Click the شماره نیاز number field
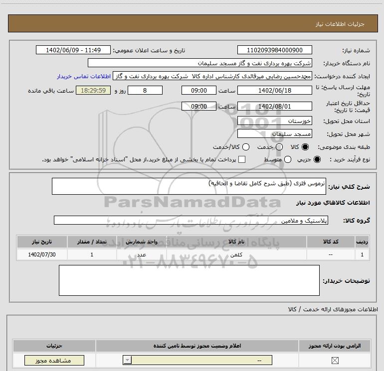 tap(274, 50)
